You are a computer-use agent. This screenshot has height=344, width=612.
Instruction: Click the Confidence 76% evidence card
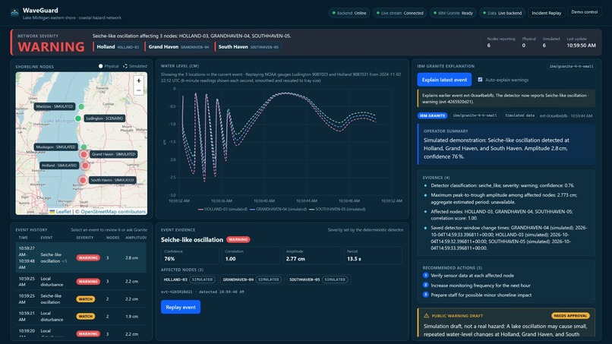[190, 255]
